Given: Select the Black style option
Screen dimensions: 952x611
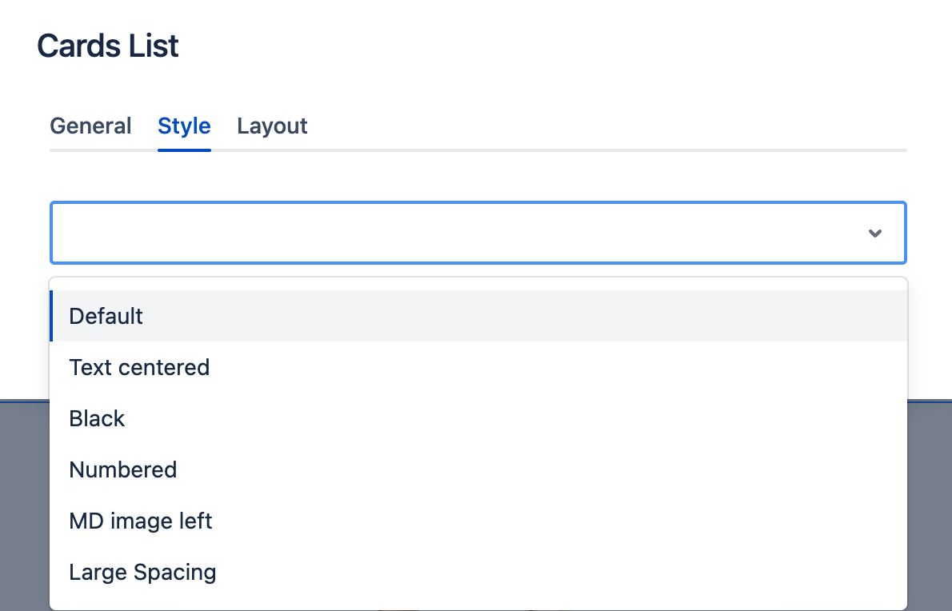Looking at the screenshot, I should [x=478, y=418].
